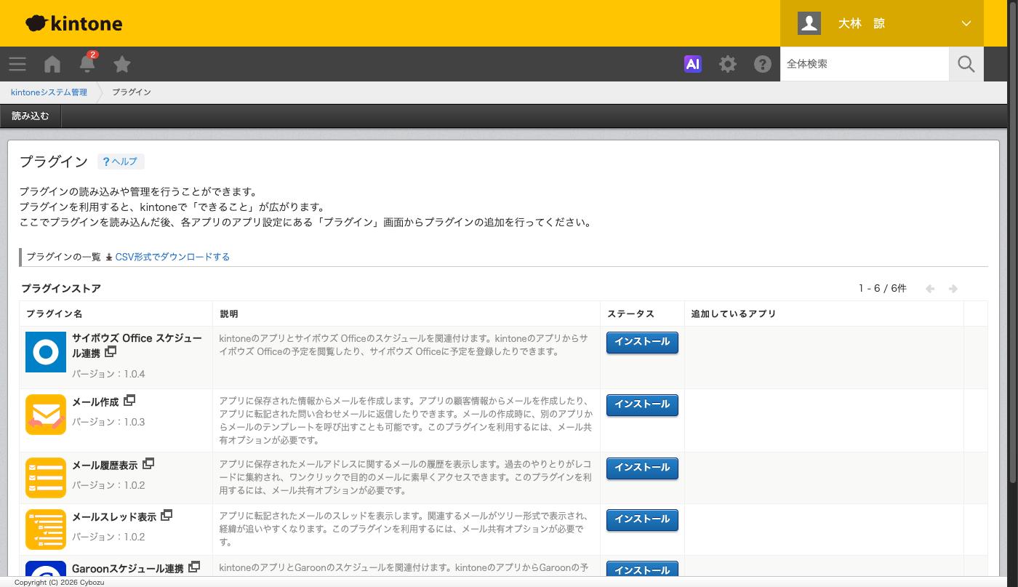Go to the portal home icon
This screenshot has width=1018, height=587.
coord(52,64)
